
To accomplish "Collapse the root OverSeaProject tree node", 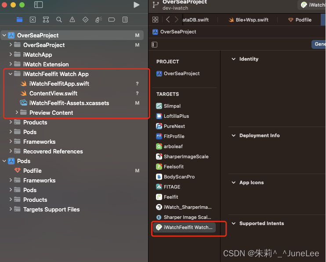I will [x=4, y=35].
